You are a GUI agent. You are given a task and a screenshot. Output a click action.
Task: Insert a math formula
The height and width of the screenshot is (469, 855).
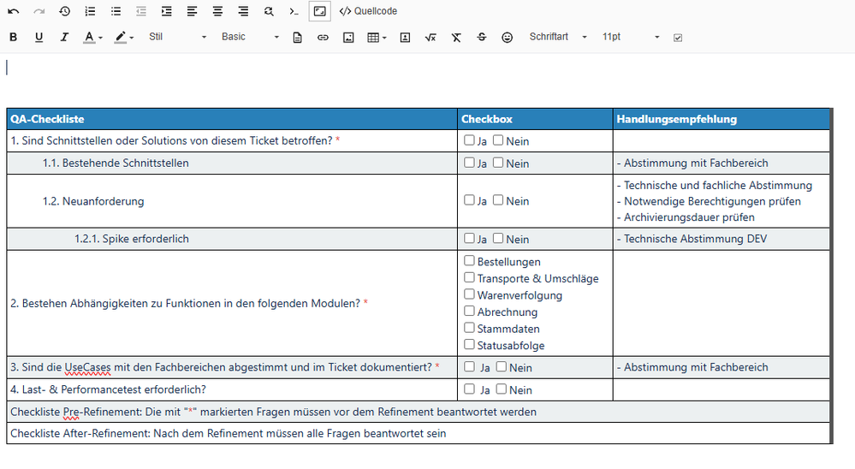pos(430,37)
